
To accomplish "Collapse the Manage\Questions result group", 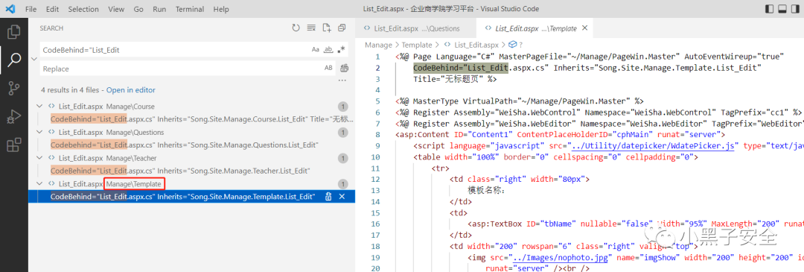I will [40, 133].
